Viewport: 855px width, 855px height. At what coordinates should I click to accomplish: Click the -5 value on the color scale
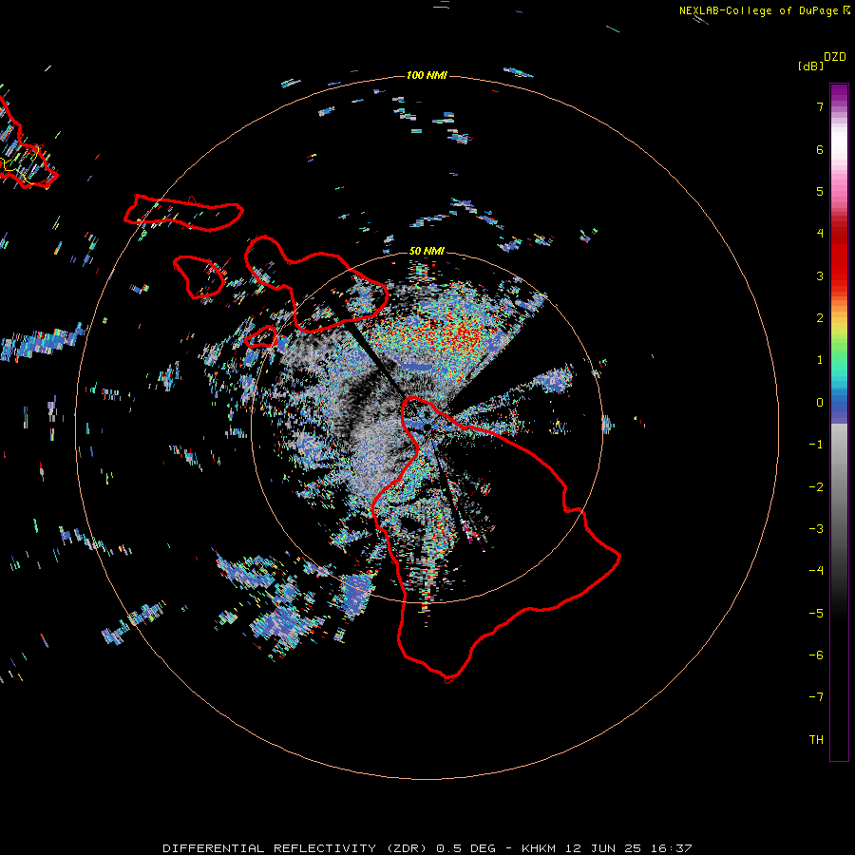point(816,613)
